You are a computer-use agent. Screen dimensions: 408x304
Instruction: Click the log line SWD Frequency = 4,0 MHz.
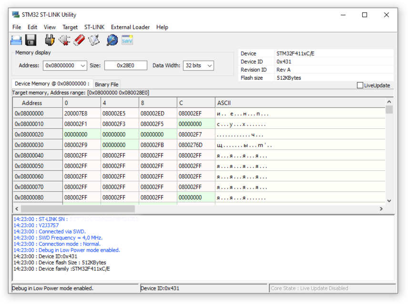(58, 238)
